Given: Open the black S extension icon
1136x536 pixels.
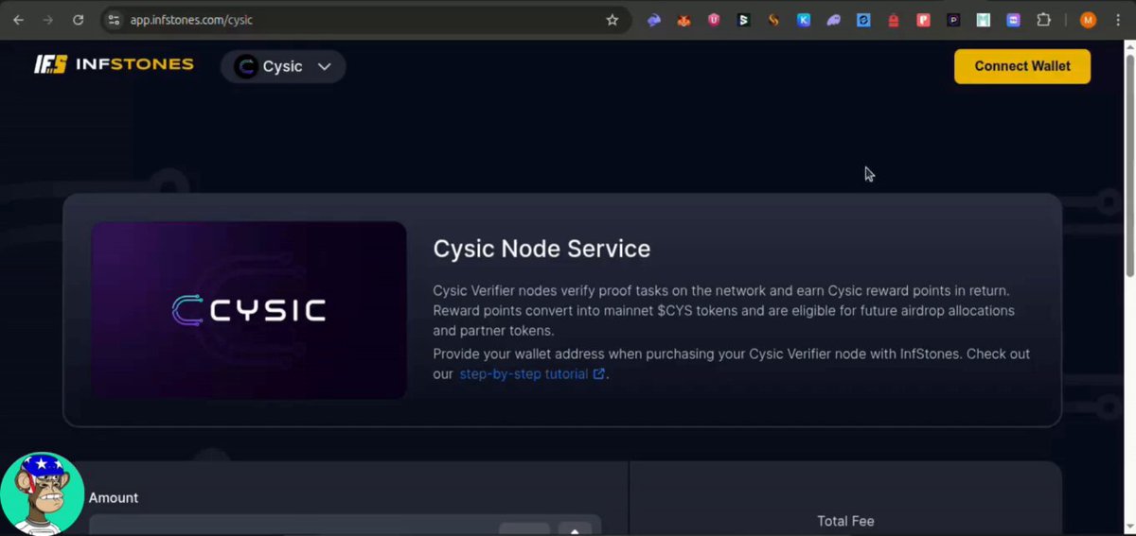Looking at the screenshot, I should pyautogui.click(x=744, y=20).
